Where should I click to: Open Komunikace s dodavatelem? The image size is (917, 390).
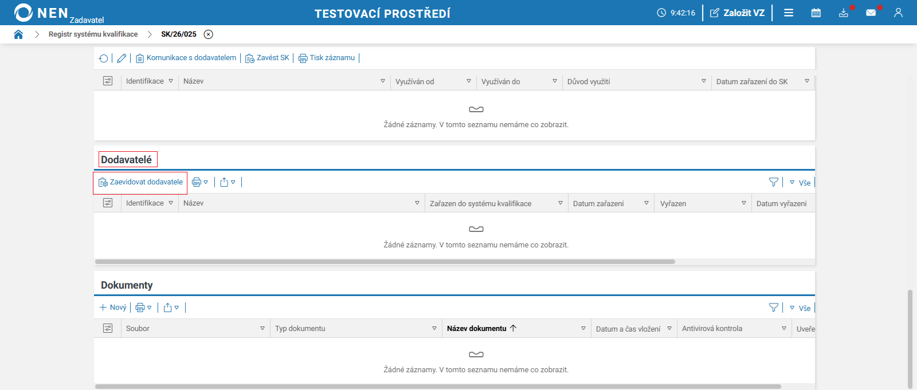(x=186, y=58)
